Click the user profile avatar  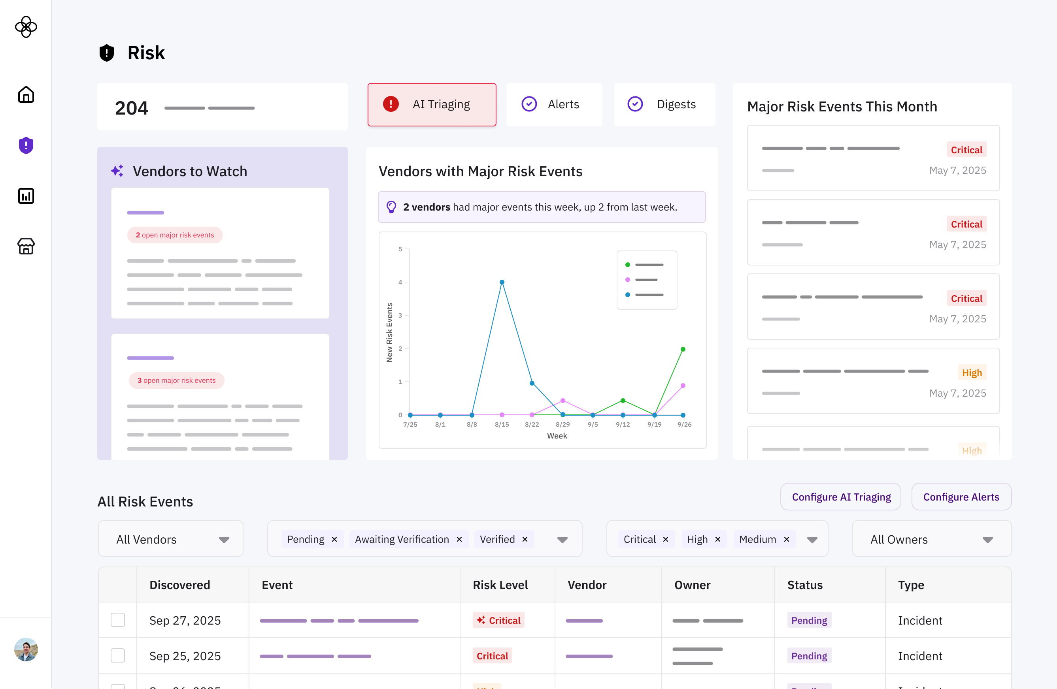(x=26, y=649)
